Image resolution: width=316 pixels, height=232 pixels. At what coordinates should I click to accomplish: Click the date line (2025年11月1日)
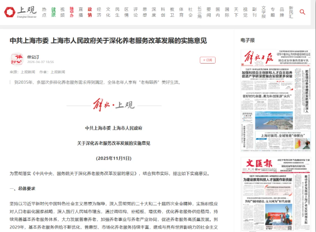(x=114, y=159)
